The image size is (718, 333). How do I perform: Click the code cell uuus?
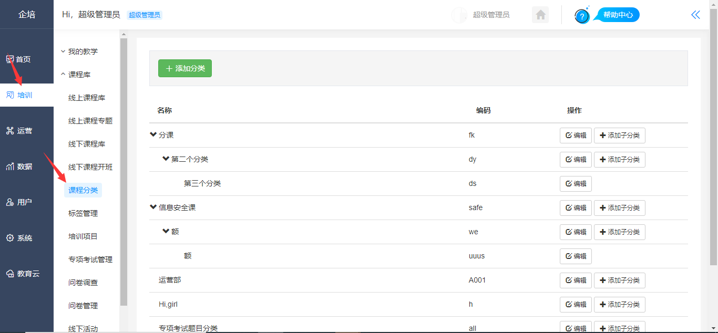[477, 256]
